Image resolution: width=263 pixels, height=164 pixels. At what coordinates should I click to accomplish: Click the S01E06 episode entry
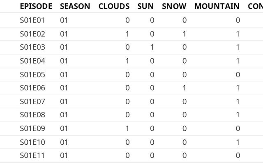click(x=32, y=88)
